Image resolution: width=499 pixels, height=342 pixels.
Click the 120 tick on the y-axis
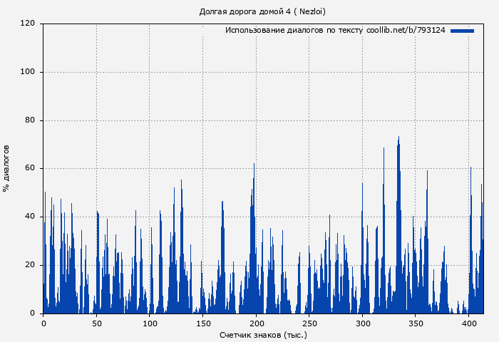pyautogui.click(x=28, y=24)
